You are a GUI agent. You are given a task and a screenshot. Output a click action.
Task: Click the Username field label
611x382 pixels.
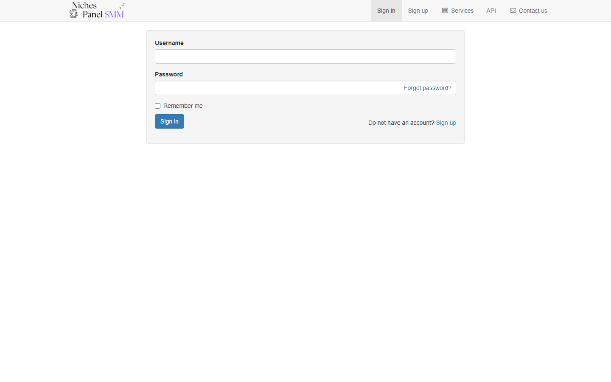tap(169, 43)
